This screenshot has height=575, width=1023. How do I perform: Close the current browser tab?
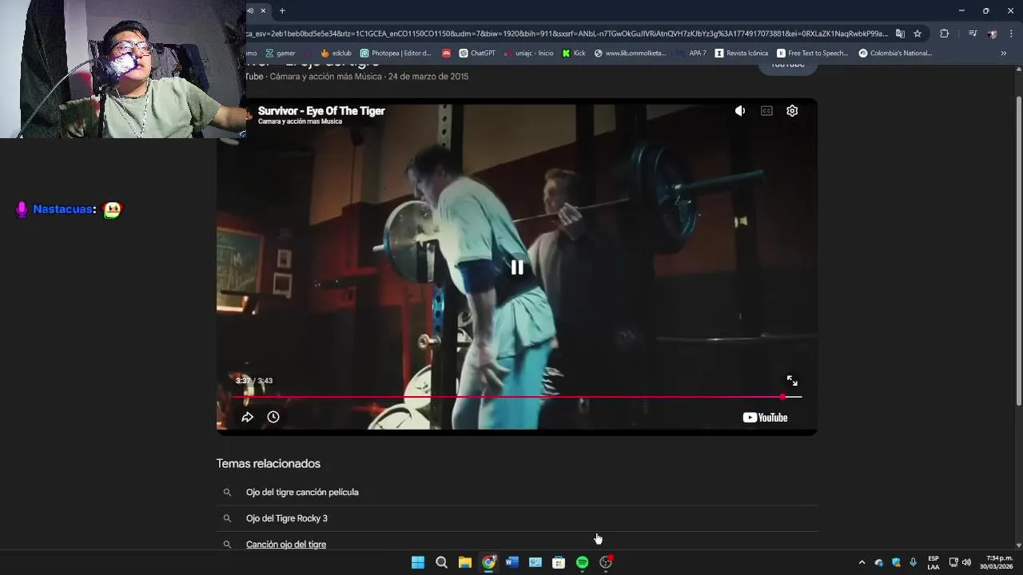tap(263, 10)
